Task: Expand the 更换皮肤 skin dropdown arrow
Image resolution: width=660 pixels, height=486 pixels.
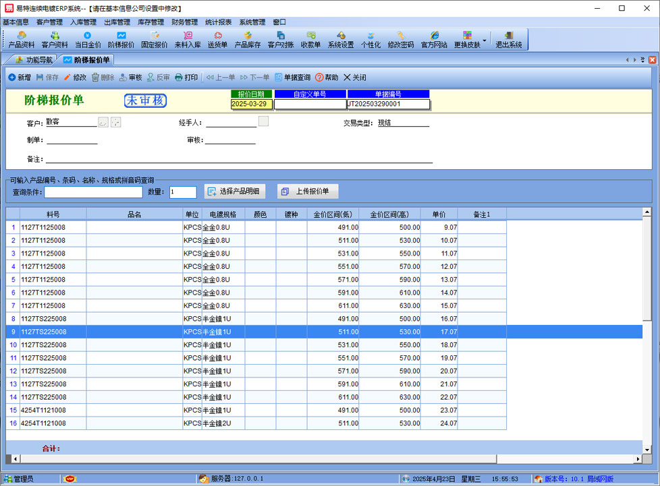Action: point(484,40)
